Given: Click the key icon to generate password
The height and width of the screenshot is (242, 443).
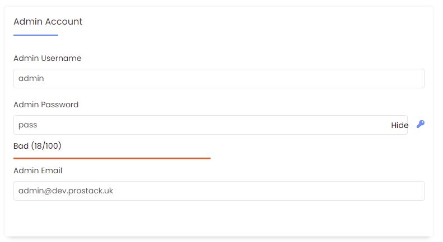Looking at the screenshot, I should [421, 124].
